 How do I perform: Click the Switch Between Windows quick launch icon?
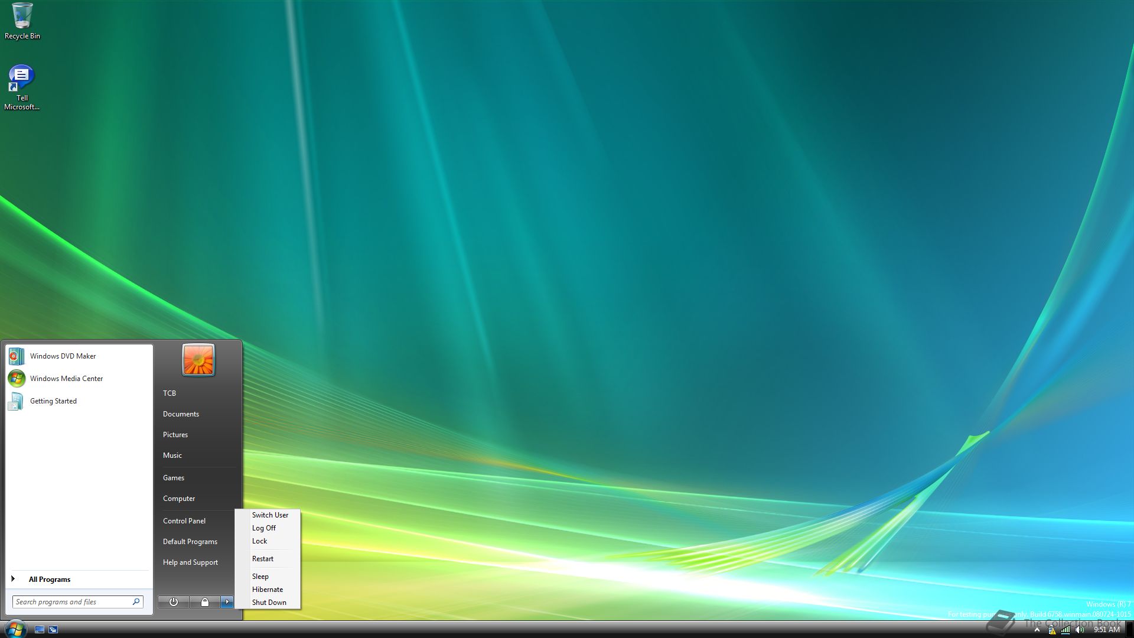tap(53, 630)
